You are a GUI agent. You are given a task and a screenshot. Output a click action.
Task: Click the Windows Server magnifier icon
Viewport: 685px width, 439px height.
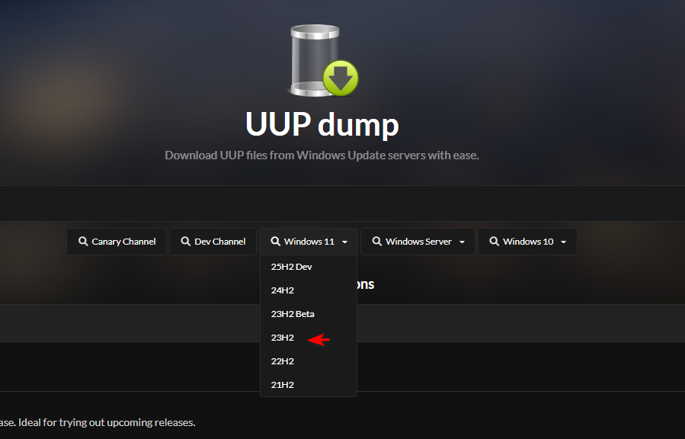pyautogui.click(x=376, y=241)
